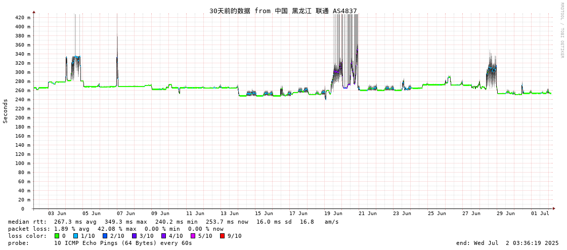
Task: Click the 267.3 ms avg value
Action: pos(74,222)
